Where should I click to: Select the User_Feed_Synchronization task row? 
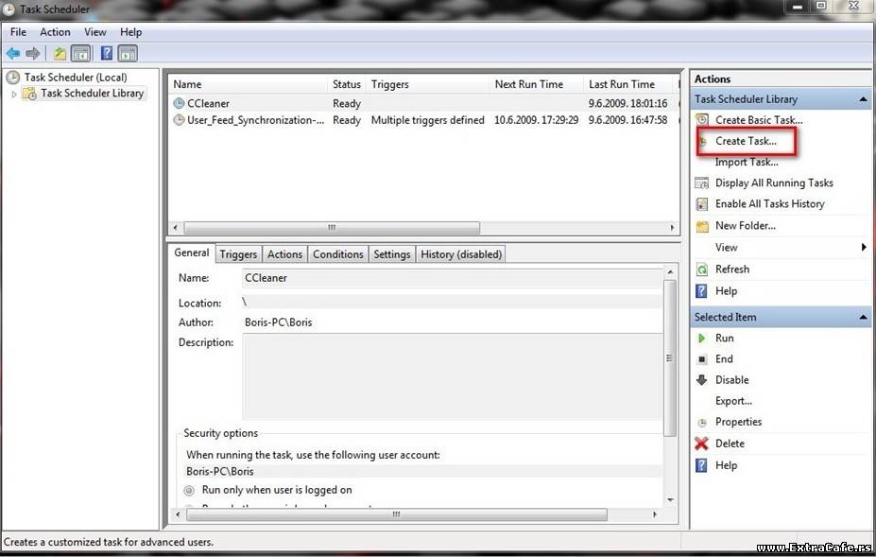[x=255, y=120]
